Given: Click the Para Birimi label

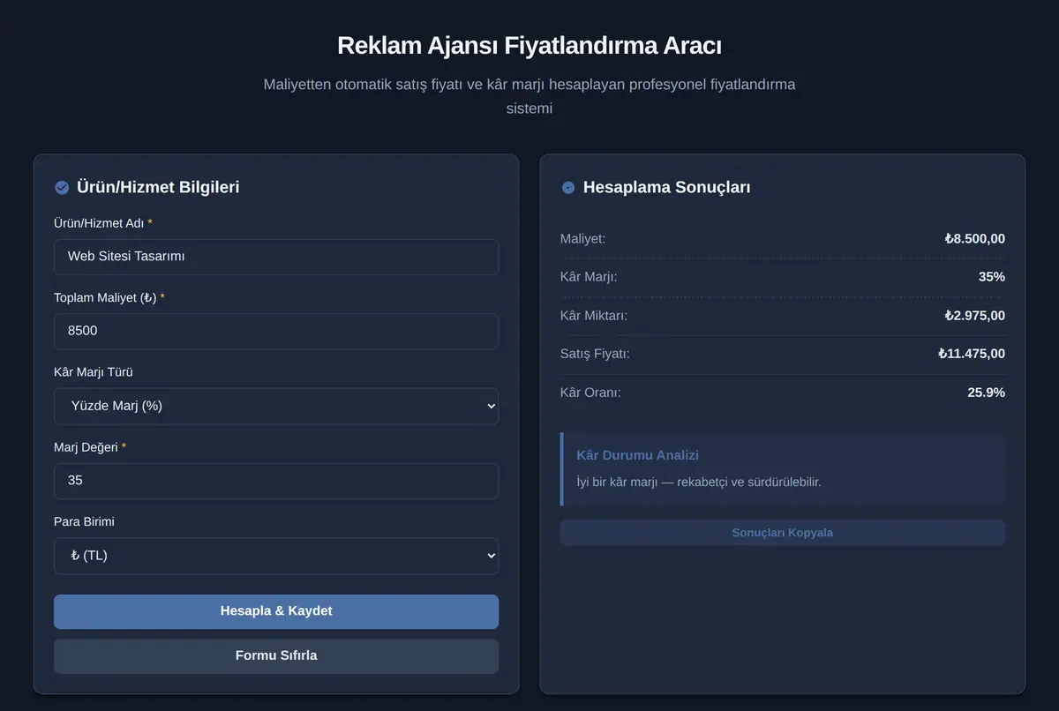Looking at the screenshot, I should [x=84, y=521].
